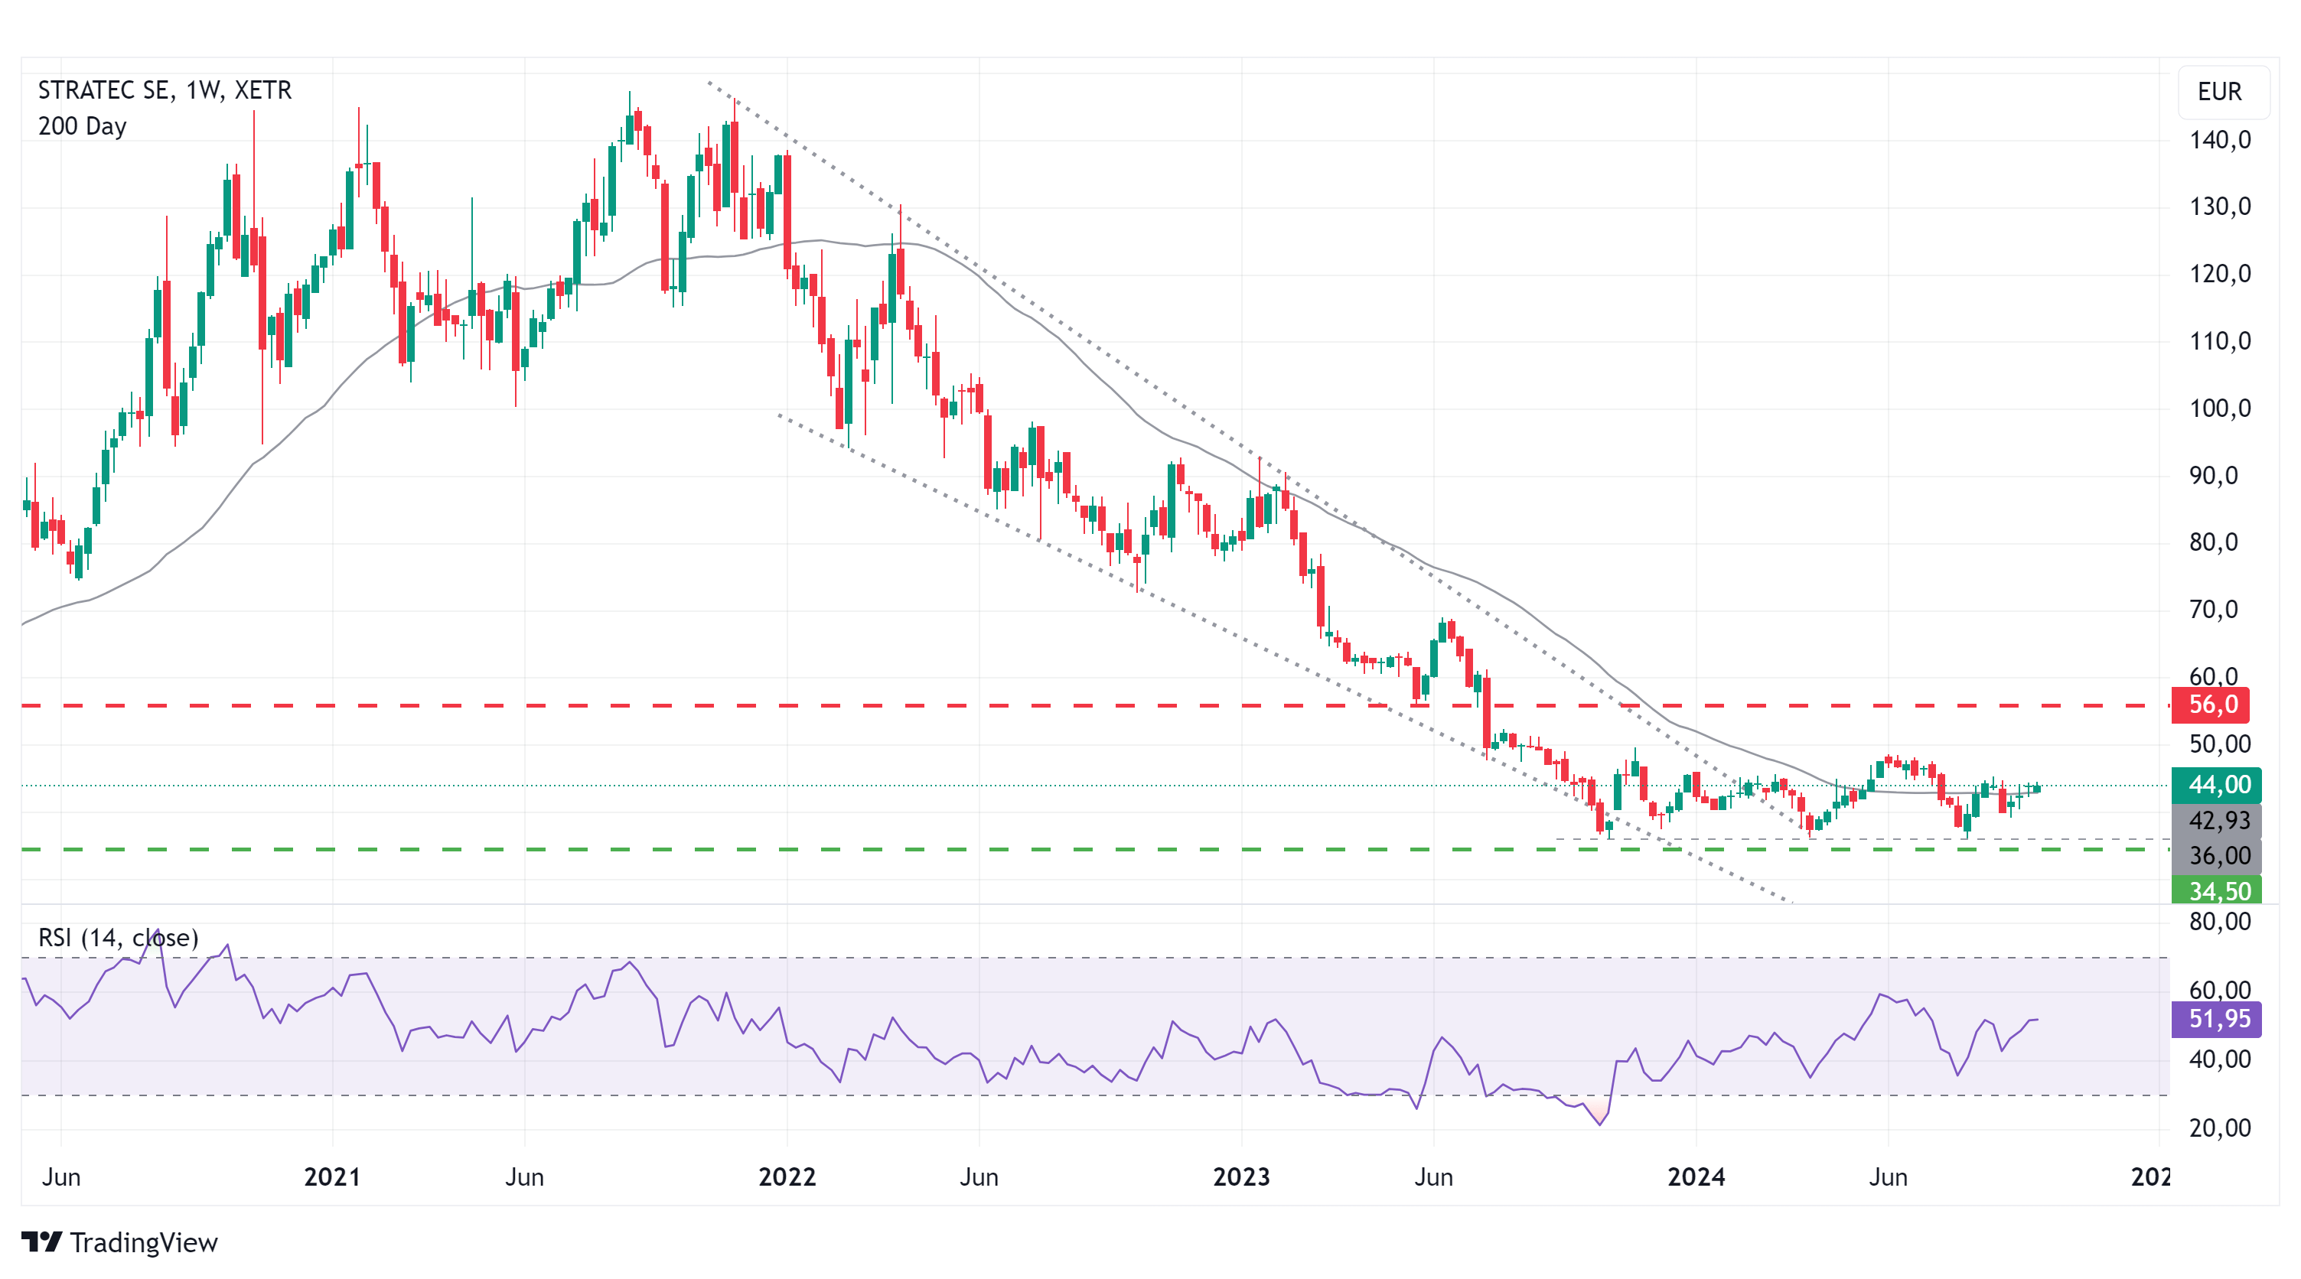Click the 70,0 price axis value
The height and width of the screenshot is (1279, 2301).
(2214, 610)
